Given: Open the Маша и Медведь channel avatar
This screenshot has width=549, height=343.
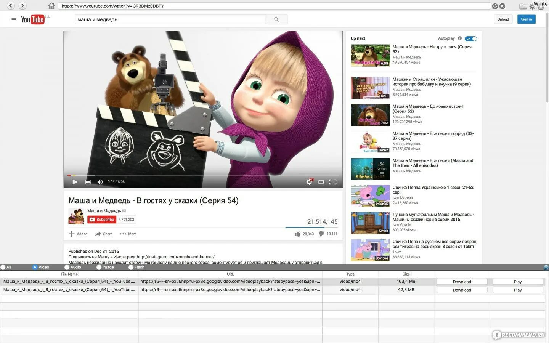Looking at the screenshot, I should point(76,216).
